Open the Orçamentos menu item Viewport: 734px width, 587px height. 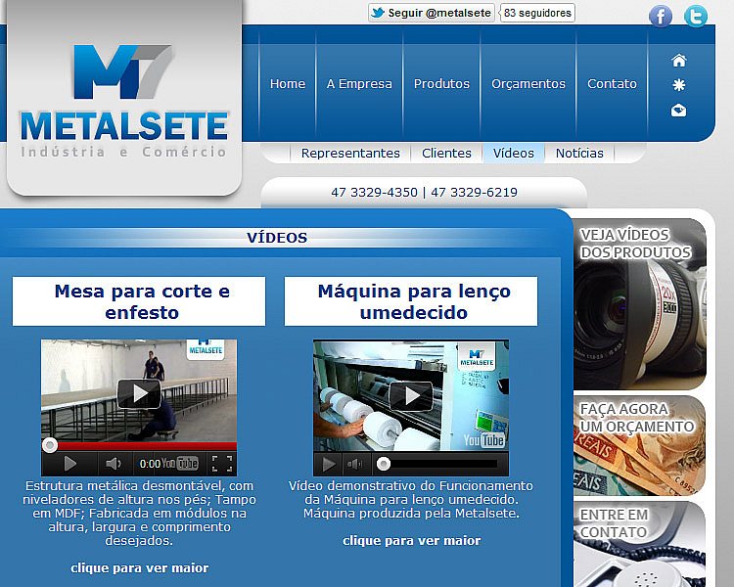coord(528,84)
